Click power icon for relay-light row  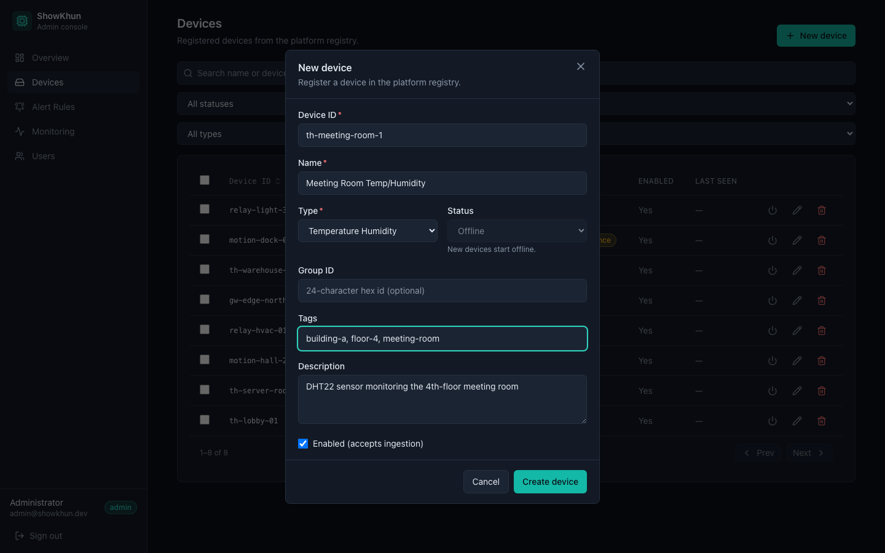point(773,210)
